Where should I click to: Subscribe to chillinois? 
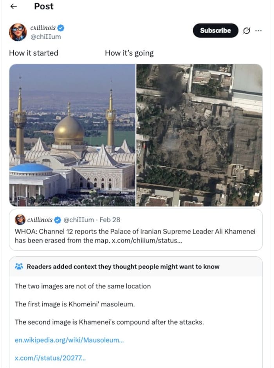(215, 30)
